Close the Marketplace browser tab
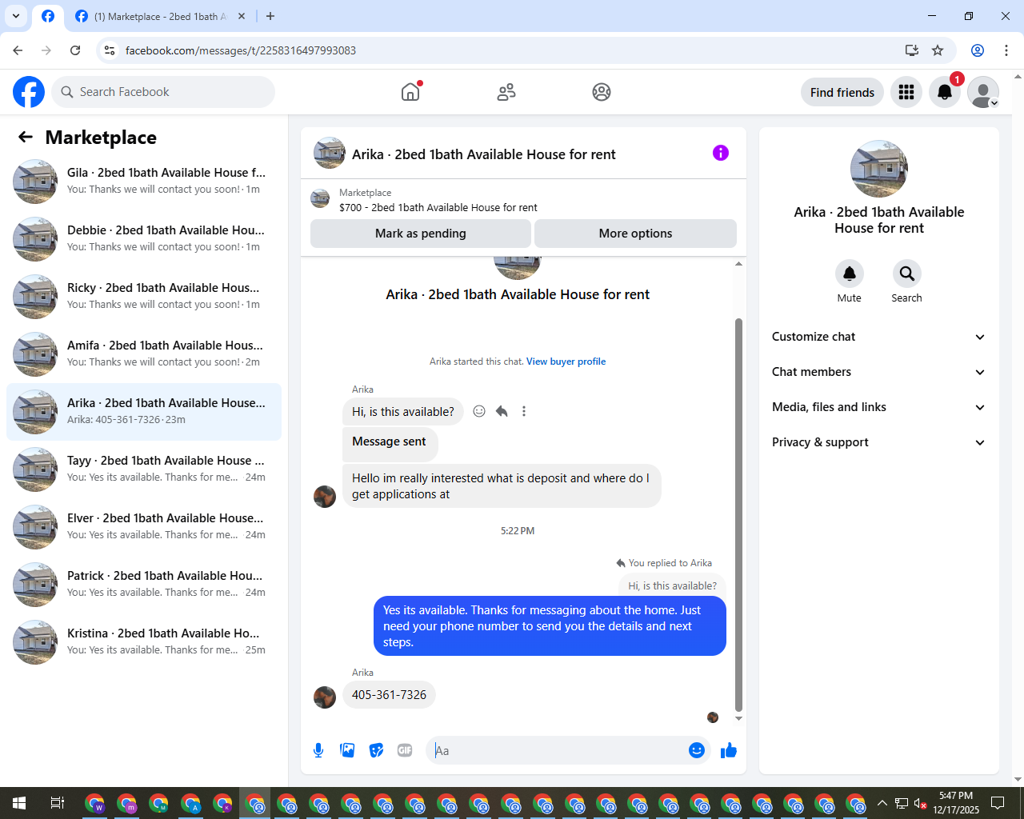The image size is (1024, 819). tap(242, 16)
